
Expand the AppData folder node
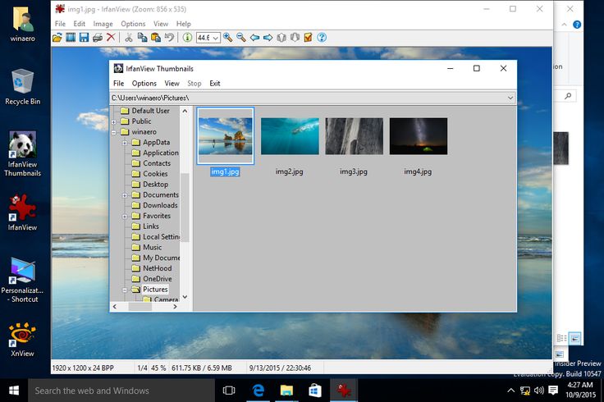coord(125,143)
